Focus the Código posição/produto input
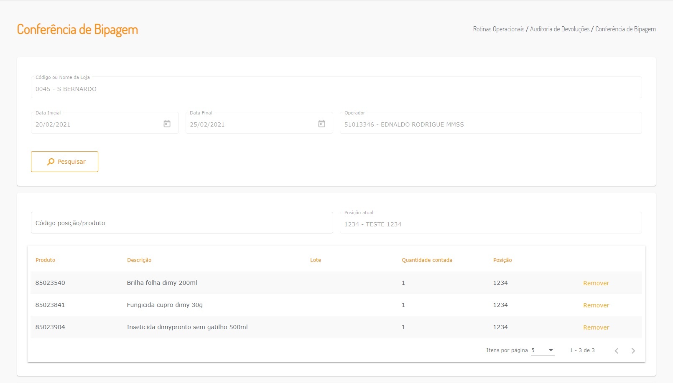Viewport: 673px width, 383px height. 182,223
